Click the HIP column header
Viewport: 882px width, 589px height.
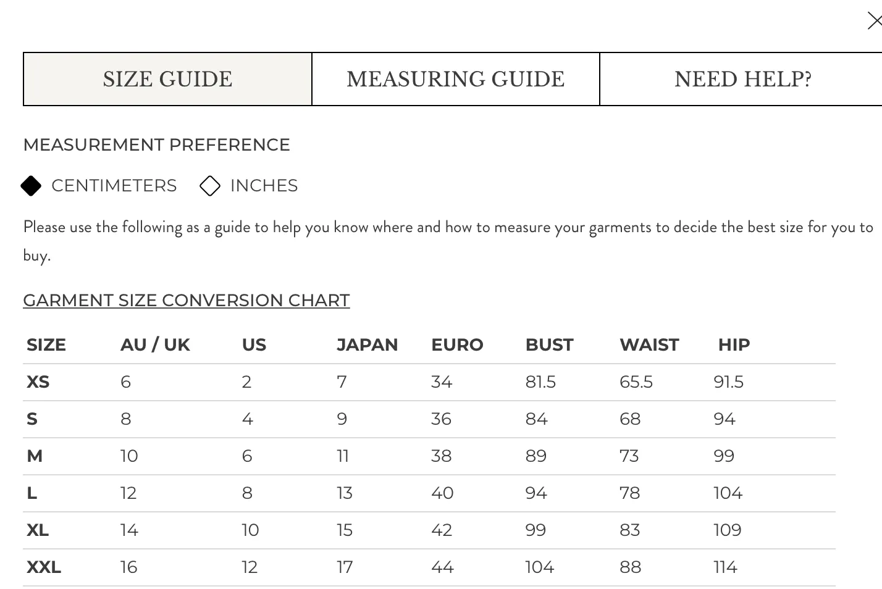point(734,345)
